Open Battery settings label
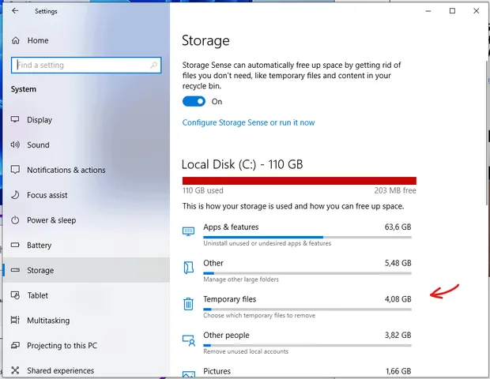This screenshot has width=490, height=379. (x=39, y=246)
